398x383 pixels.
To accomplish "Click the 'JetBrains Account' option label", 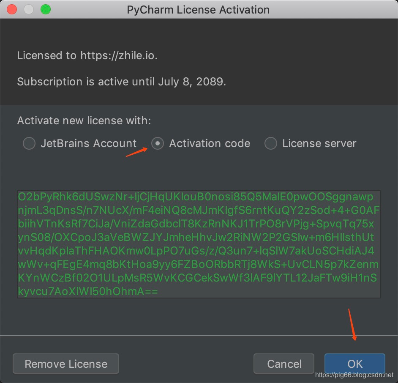I will (89, 144).
